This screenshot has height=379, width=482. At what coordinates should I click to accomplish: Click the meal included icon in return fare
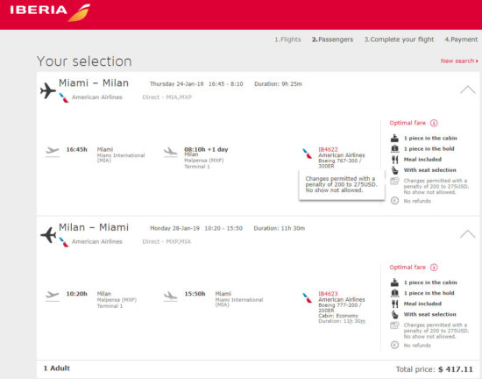[x=394, y=304]
